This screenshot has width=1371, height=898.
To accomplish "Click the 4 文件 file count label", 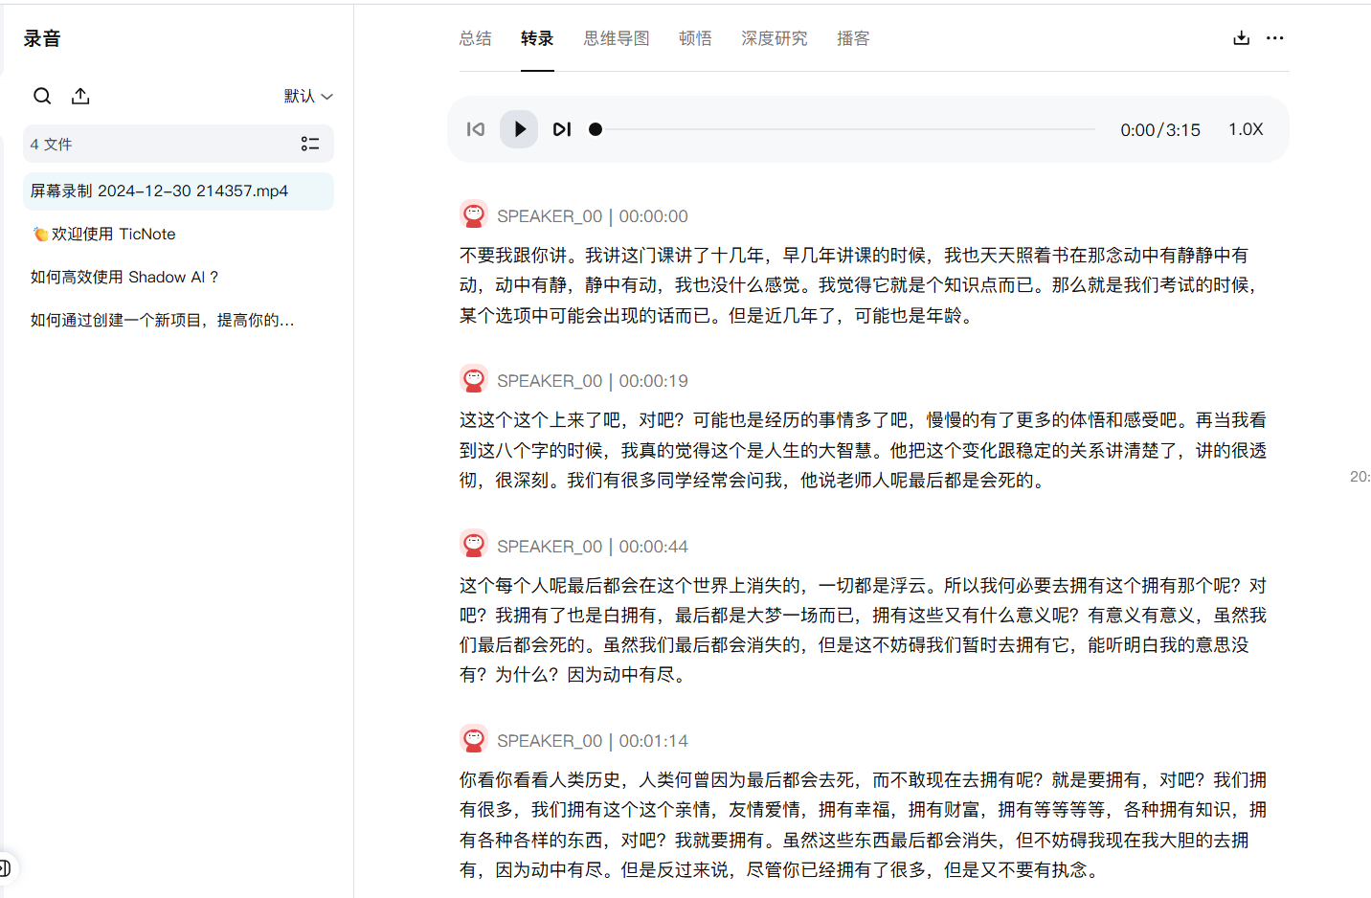I will click(x=51, y=145).
